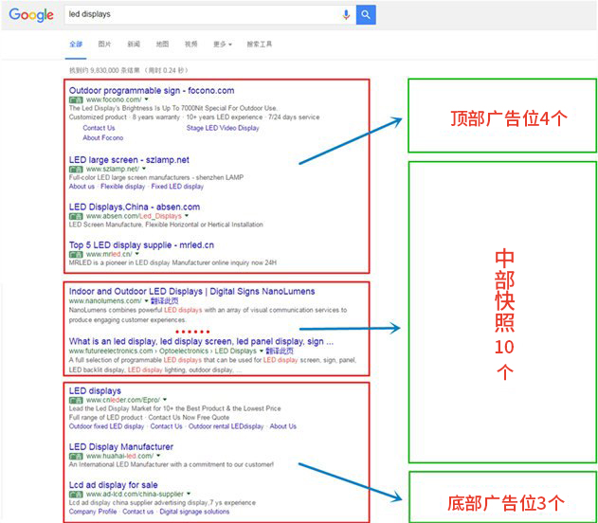Open dropdown arrow next to nanolumens.com URL
Viewport: 598px width, 523px height.
tap(146, 300)
